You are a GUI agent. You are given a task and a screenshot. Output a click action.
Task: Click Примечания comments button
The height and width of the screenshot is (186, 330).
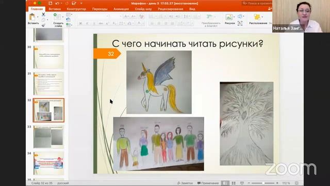point(208,183)
